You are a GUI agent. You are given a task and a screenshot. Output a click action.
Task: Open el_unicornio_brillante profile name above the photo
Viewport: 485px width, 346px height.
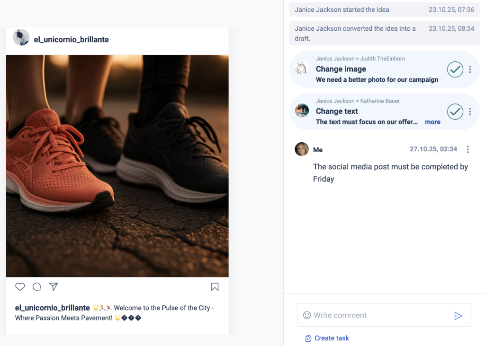click(x=72, y=39)
